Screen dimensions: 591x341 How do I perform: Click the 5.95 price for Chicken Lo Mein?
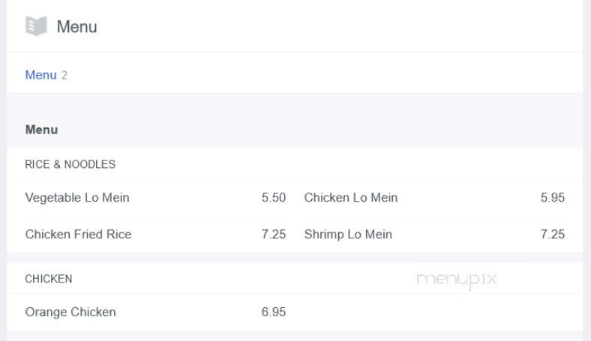(553, 197)
